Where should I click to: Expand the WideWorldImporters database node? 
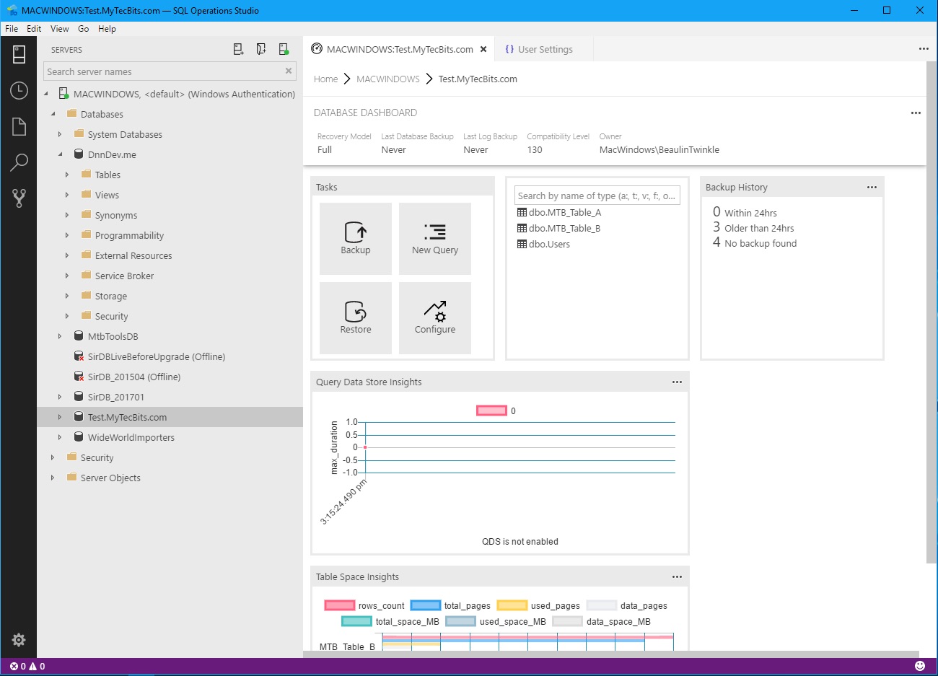click(60, 437)
